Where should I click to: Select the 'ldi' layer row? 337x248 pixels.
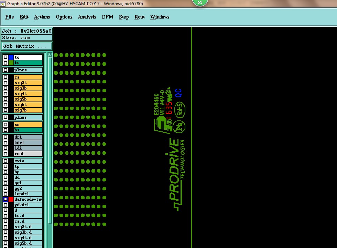click(28, 148)
